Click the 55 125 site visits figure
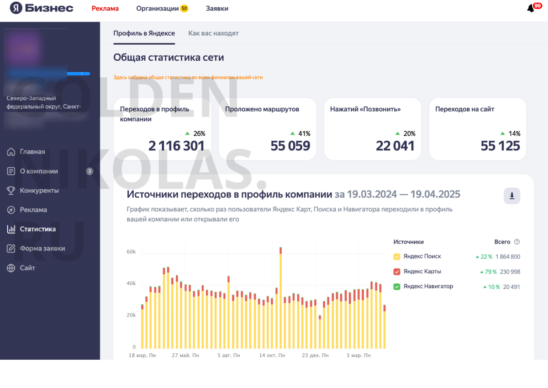The height and width of the screenshot is (388, 548). (501, 146)
